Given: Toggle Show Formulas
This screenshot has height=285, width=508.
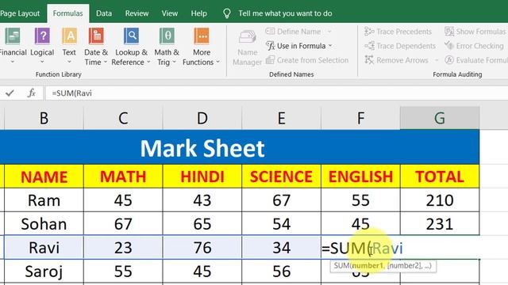Looking at the screenshot, I should point(475,32).
